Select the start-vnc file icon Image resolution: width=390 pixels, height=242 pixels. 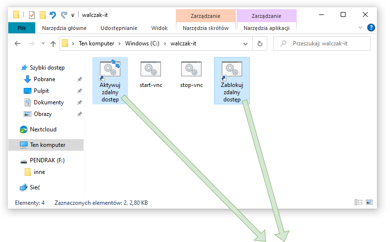pyautogui.click(x=151, y=69)
